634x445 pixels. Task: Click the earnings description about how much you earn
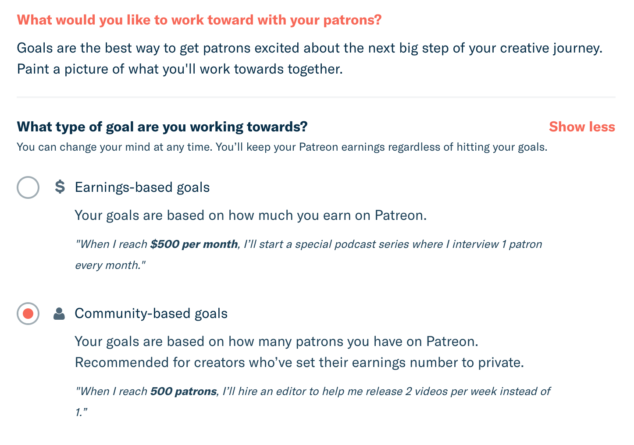coord(251,215)
